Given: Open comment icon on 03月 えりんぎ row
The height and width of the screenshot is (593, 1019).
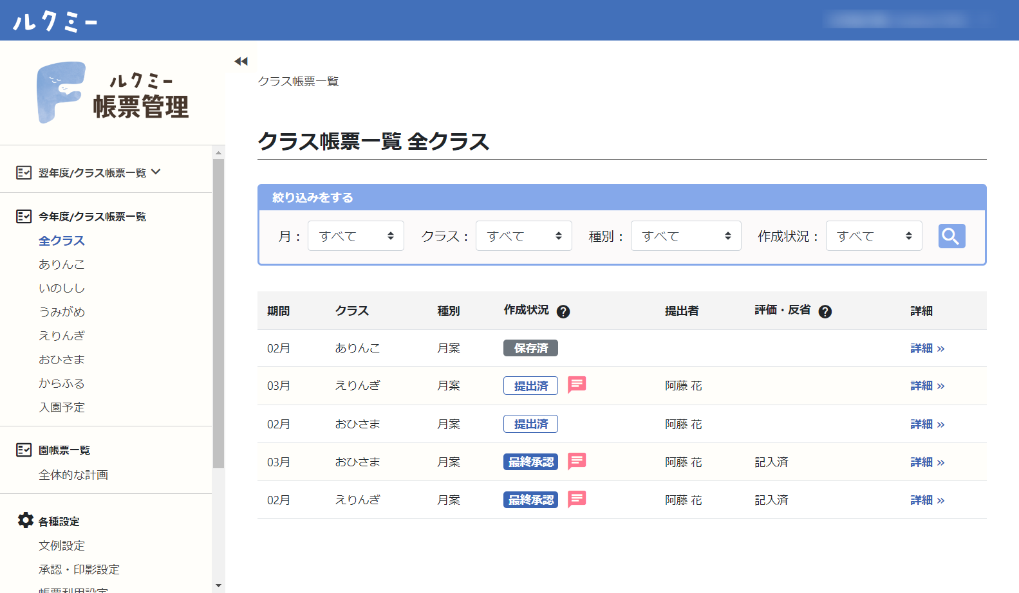Looking at the screenshot, I should (x=577, y=385).
